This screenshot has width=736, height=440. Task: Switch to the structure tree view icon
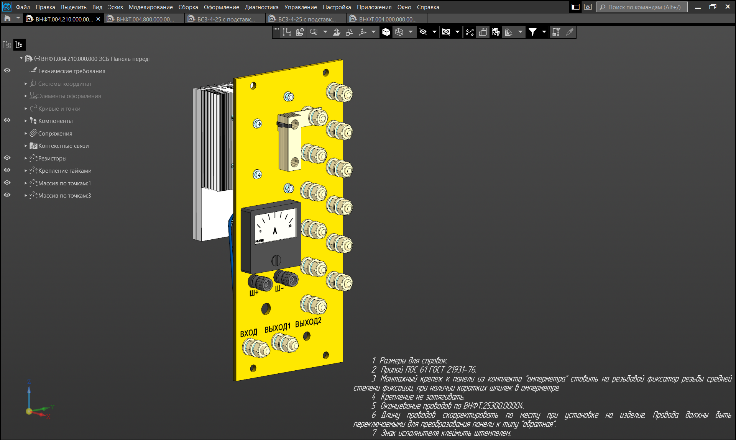click(19, 45)
